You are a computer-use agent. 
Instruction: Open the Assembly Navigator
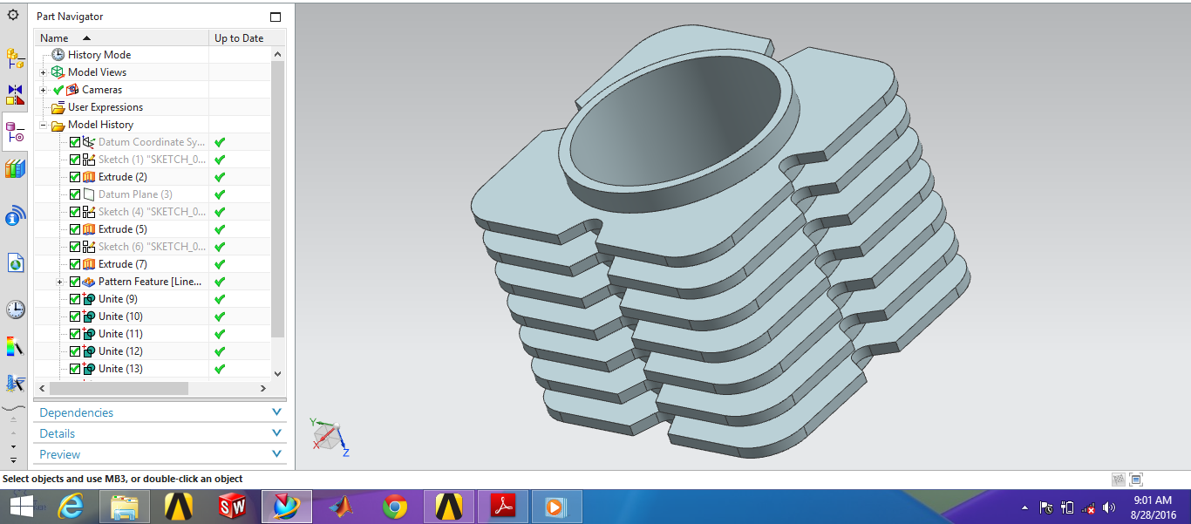pyautogui.click(x=14, y=59)
